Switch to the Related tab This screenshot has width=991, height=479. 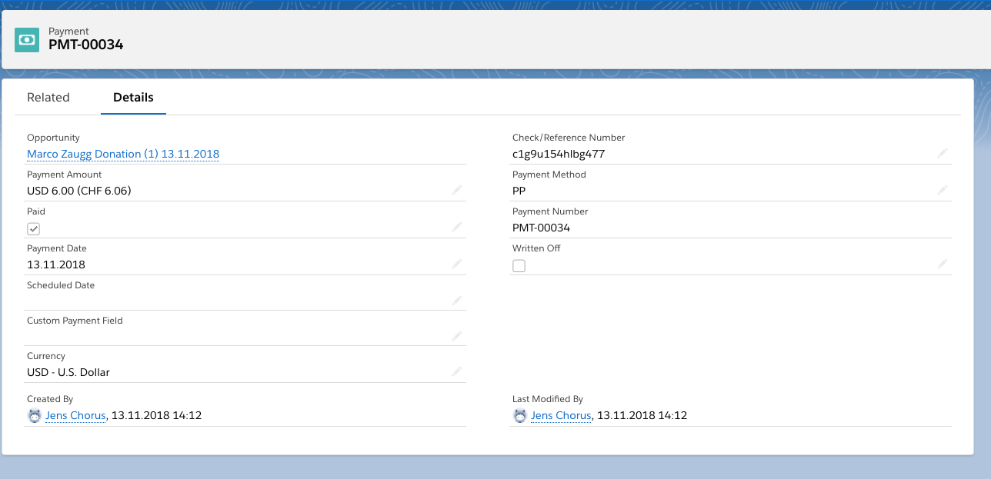48,98
